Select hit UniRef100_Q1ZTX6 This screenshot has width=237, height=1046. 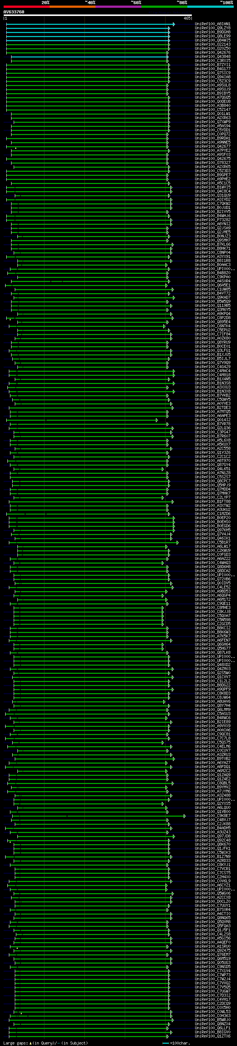point(213,1036)
